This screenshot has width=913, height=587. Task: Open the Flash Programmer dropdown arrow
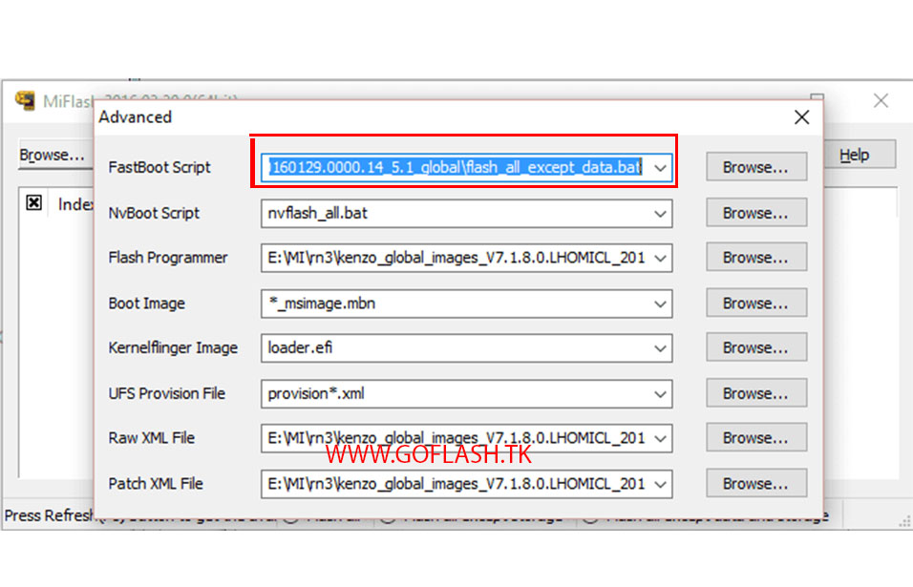pos(660,258)
